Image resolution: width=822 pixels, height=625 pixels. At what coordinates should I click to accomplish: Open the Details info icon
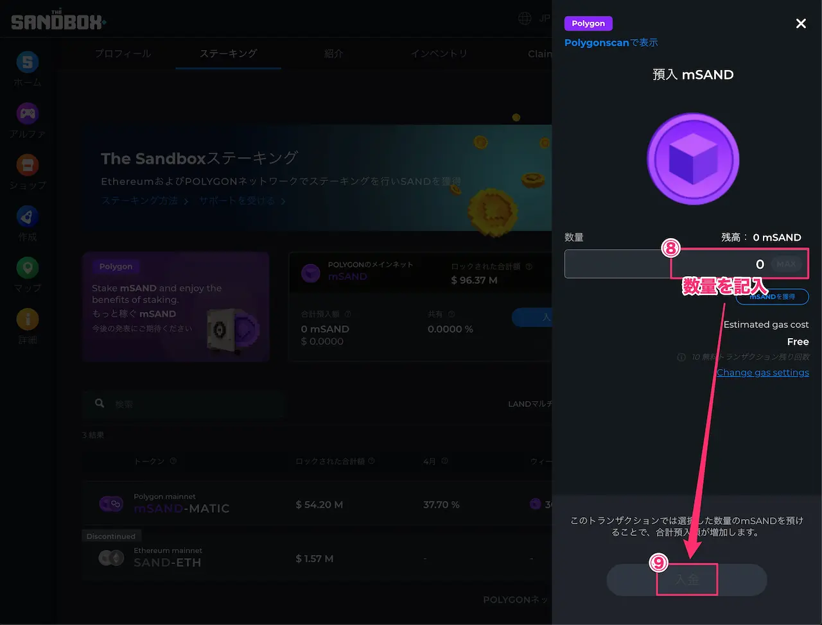click(x=27, y=319)
